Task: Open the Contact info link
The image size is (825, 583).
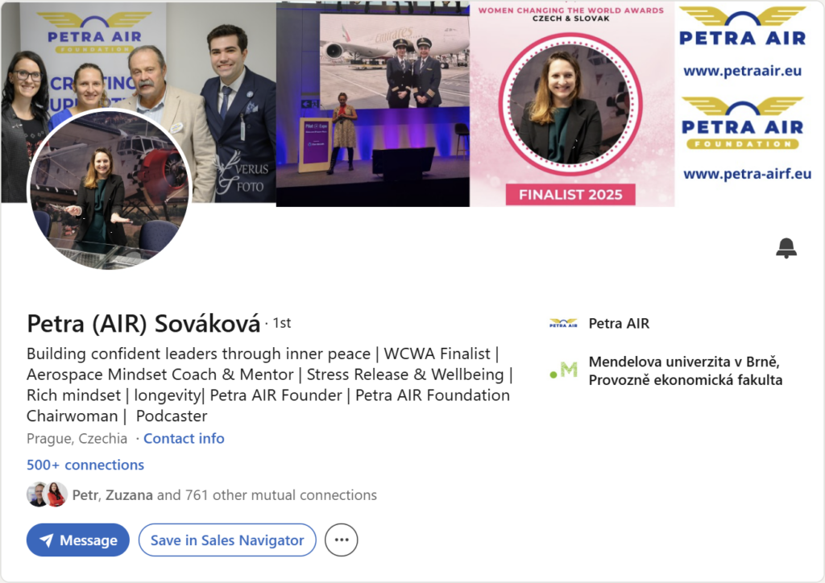Action: point(184,438)
